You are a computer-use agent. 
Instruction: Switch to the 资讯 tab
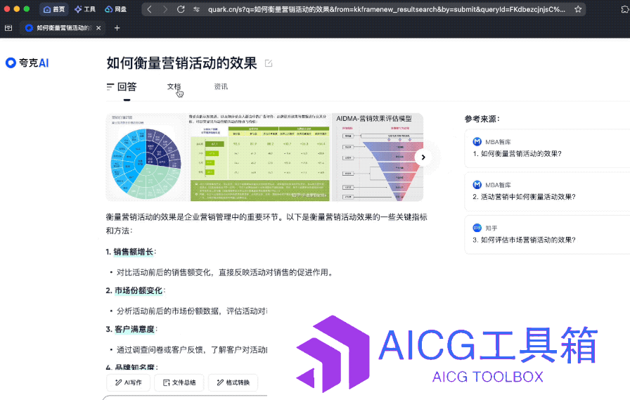[x=221, y=86]
